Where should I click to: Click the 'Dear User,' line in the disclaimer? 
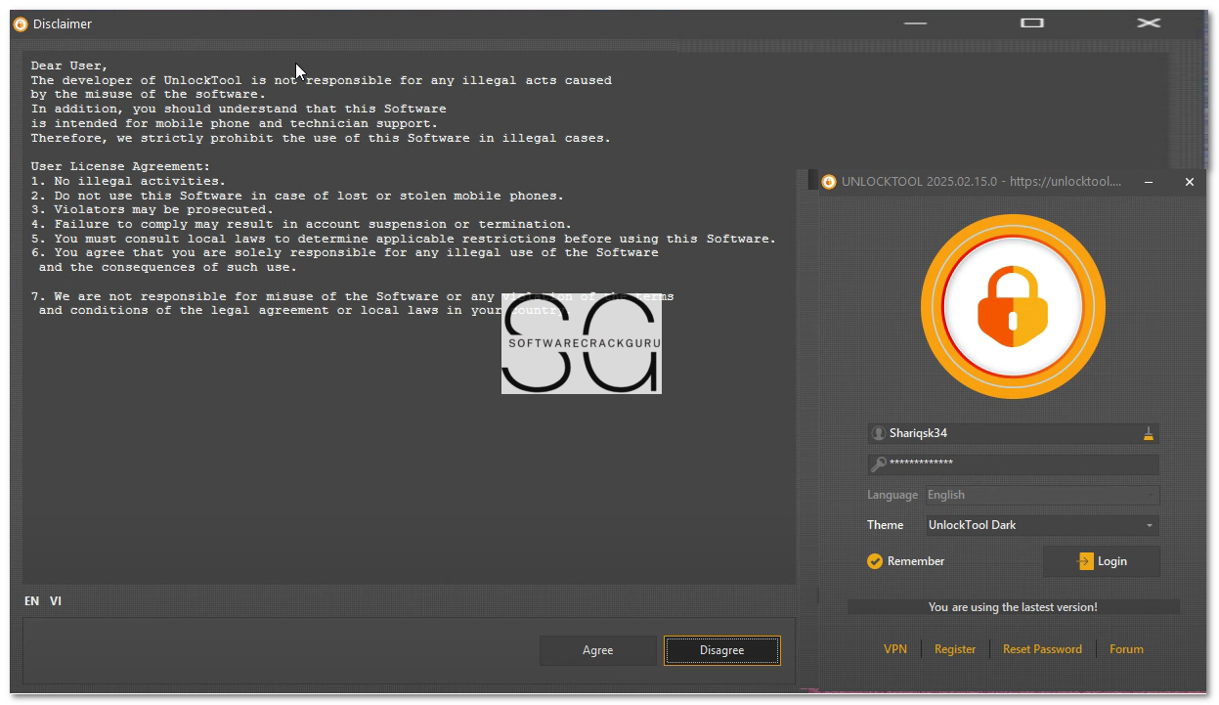pos(69,66)
